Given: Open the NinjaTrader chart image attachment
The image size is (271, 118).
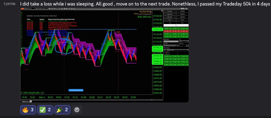Looking at the screenshot, I should [x=104, y=55].
